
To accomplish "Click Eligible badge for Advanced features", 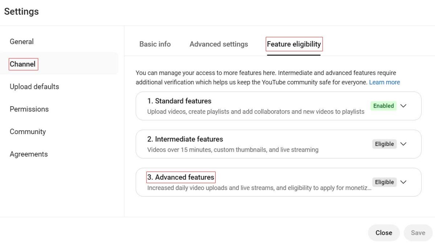I will point(385,182).
